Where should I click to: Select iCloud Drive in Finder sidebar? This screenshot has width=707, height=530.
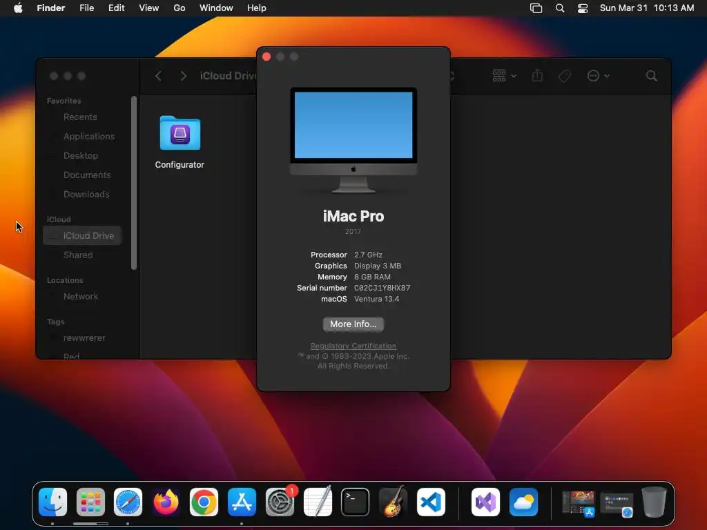coord(82,236)
